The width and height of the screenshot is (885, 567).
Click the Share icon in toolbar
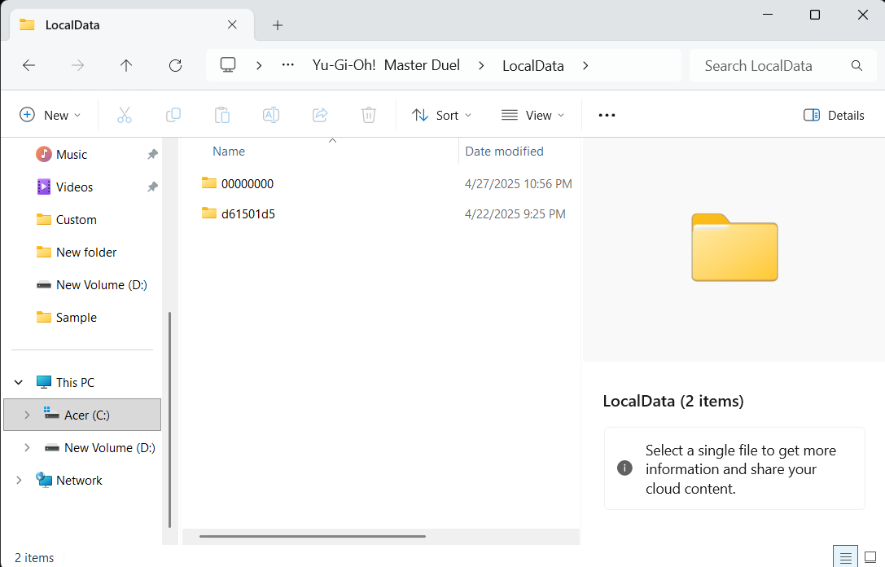pos(320,115)
